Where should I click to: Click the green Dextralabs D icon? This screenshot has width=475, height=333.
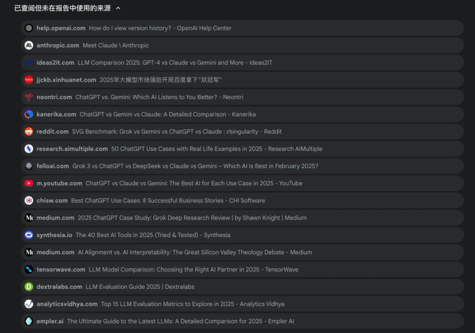tap(29, 286)
